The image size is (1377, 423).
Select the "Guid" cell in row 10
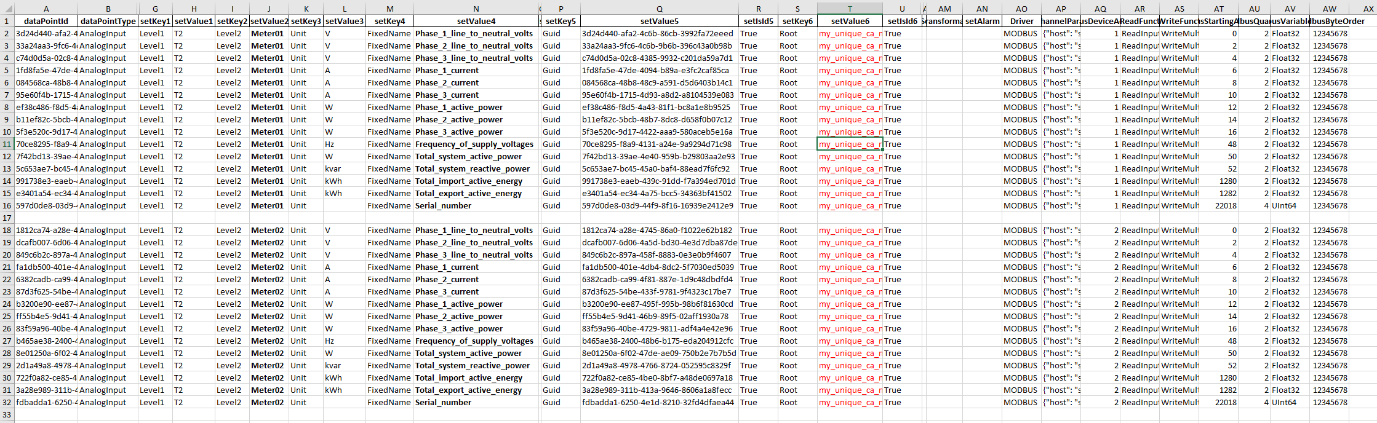point(561,132)
